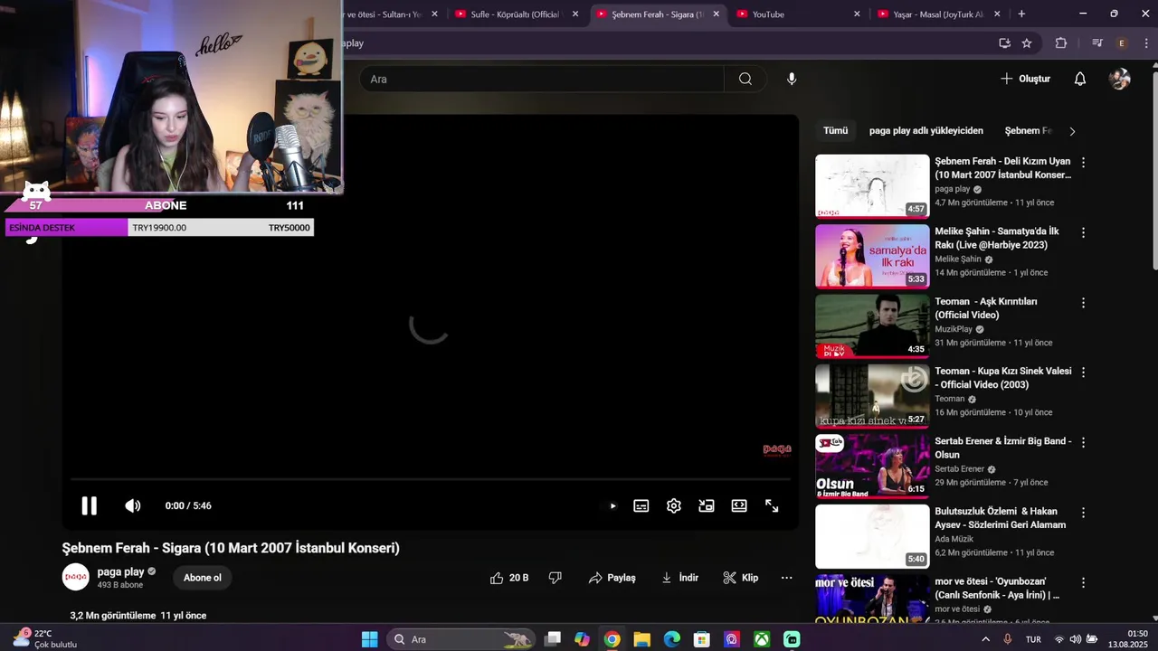Open Google Chrome from the taskbar
Image resolution: width=1158 pixels, height=651 pixels.
click(x=612, y=639)
